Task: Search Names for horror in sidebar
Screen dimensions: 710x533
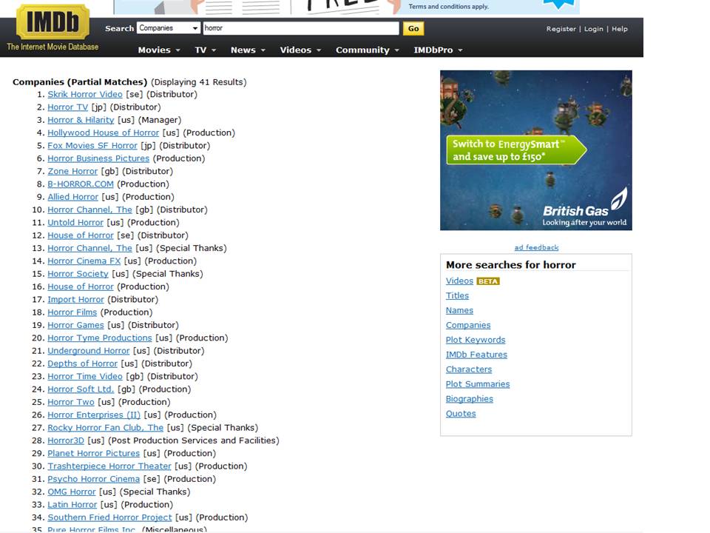Action: click(x=459, y=310)
